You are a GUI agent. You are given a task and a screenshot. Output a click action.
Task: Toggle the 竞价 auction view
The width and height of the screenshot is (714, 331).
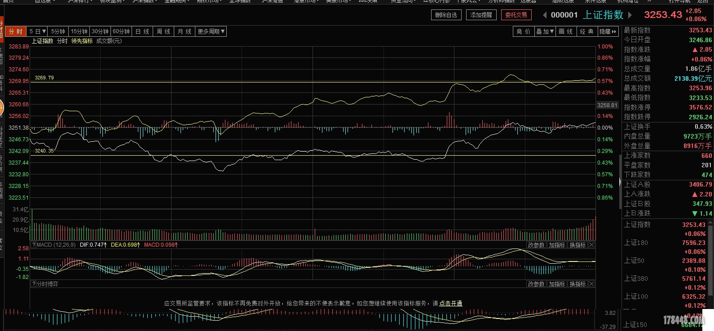pyautogui.click(x=524, y=31)
